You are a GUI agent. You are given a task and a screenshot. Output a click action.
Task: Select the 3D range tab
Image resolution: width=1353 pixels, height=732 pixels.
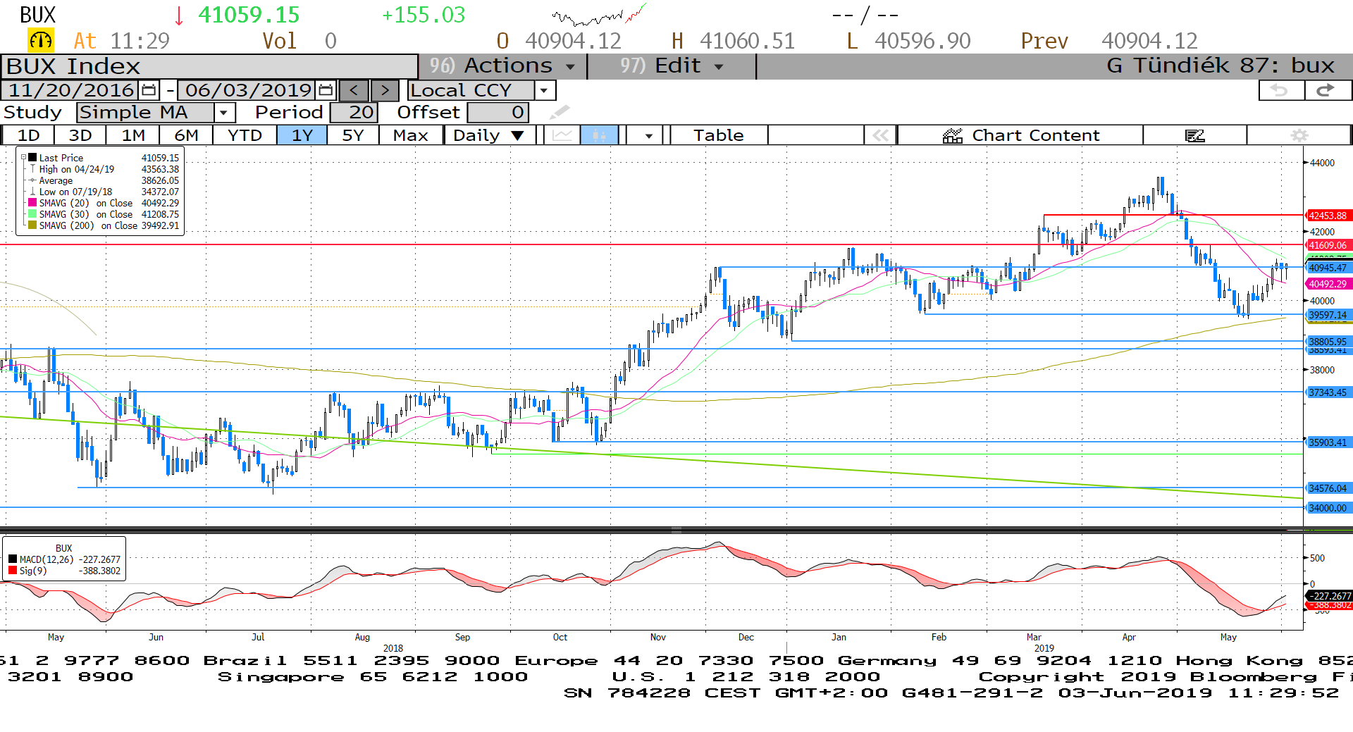[x=80, y=135]
